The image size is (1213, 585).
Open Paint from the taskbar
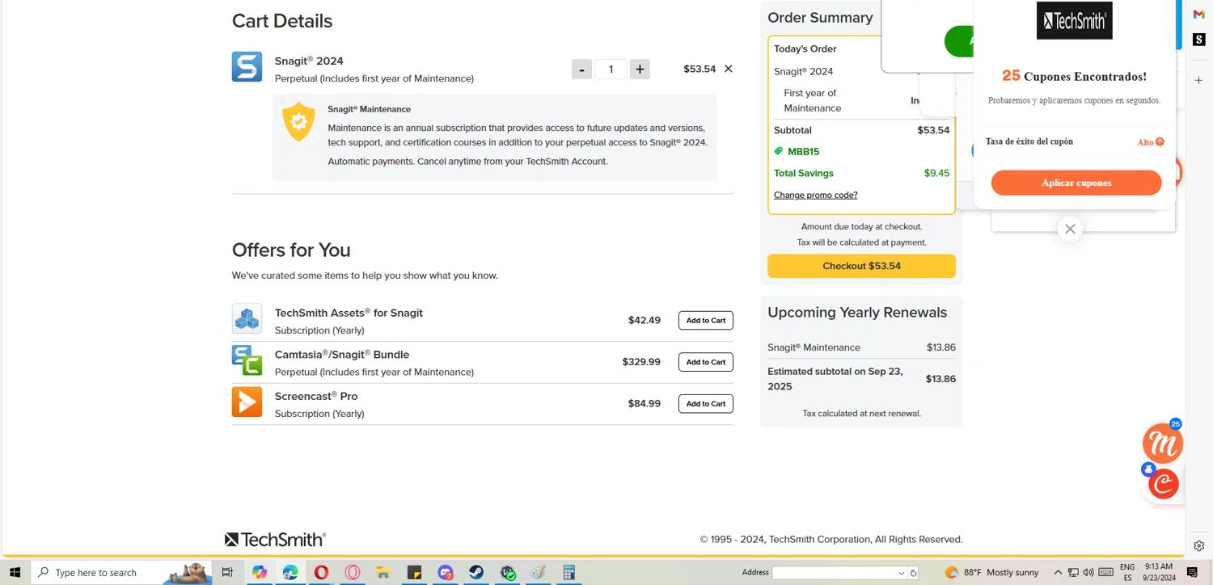(x=539, y=572)
